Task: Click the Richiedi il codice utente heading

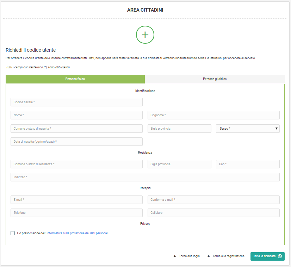Action: click(31, 50)
